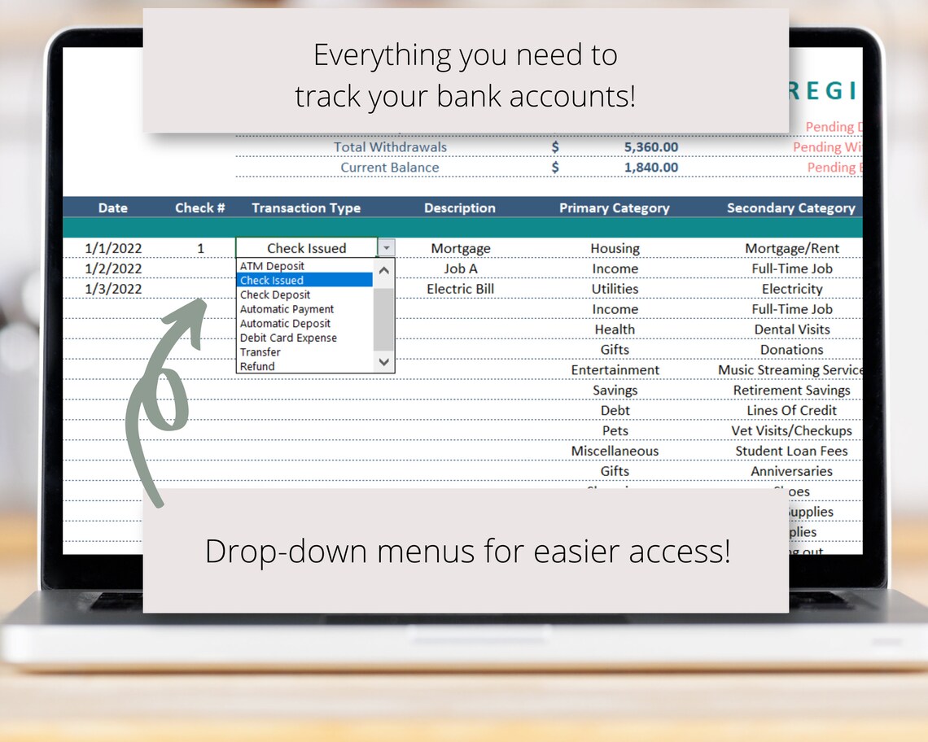Click the Mortgage description cell
The height and width of the screenshot is (742, 928).
coord(461,247)
